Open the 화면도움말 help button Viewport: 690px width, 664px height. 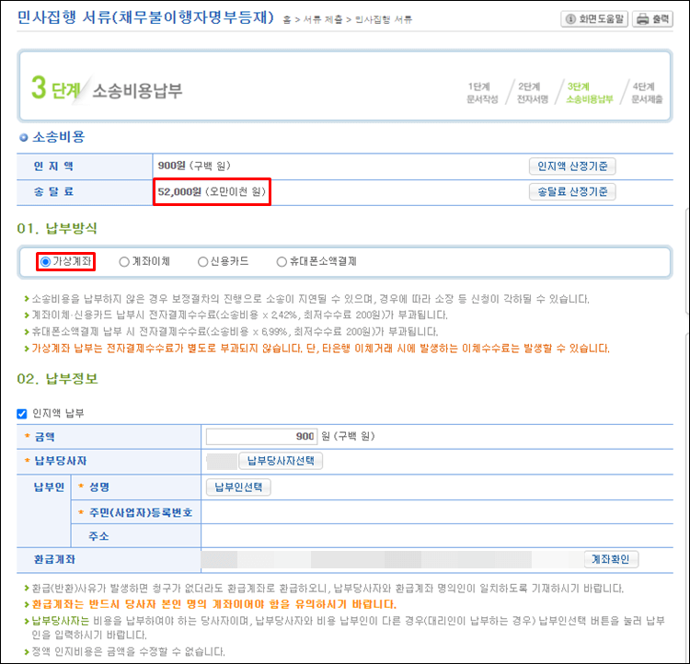(594, 19)
